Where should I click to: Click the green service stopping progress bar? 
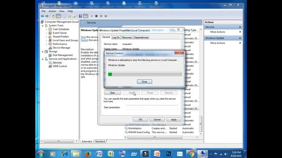point(145,74)
